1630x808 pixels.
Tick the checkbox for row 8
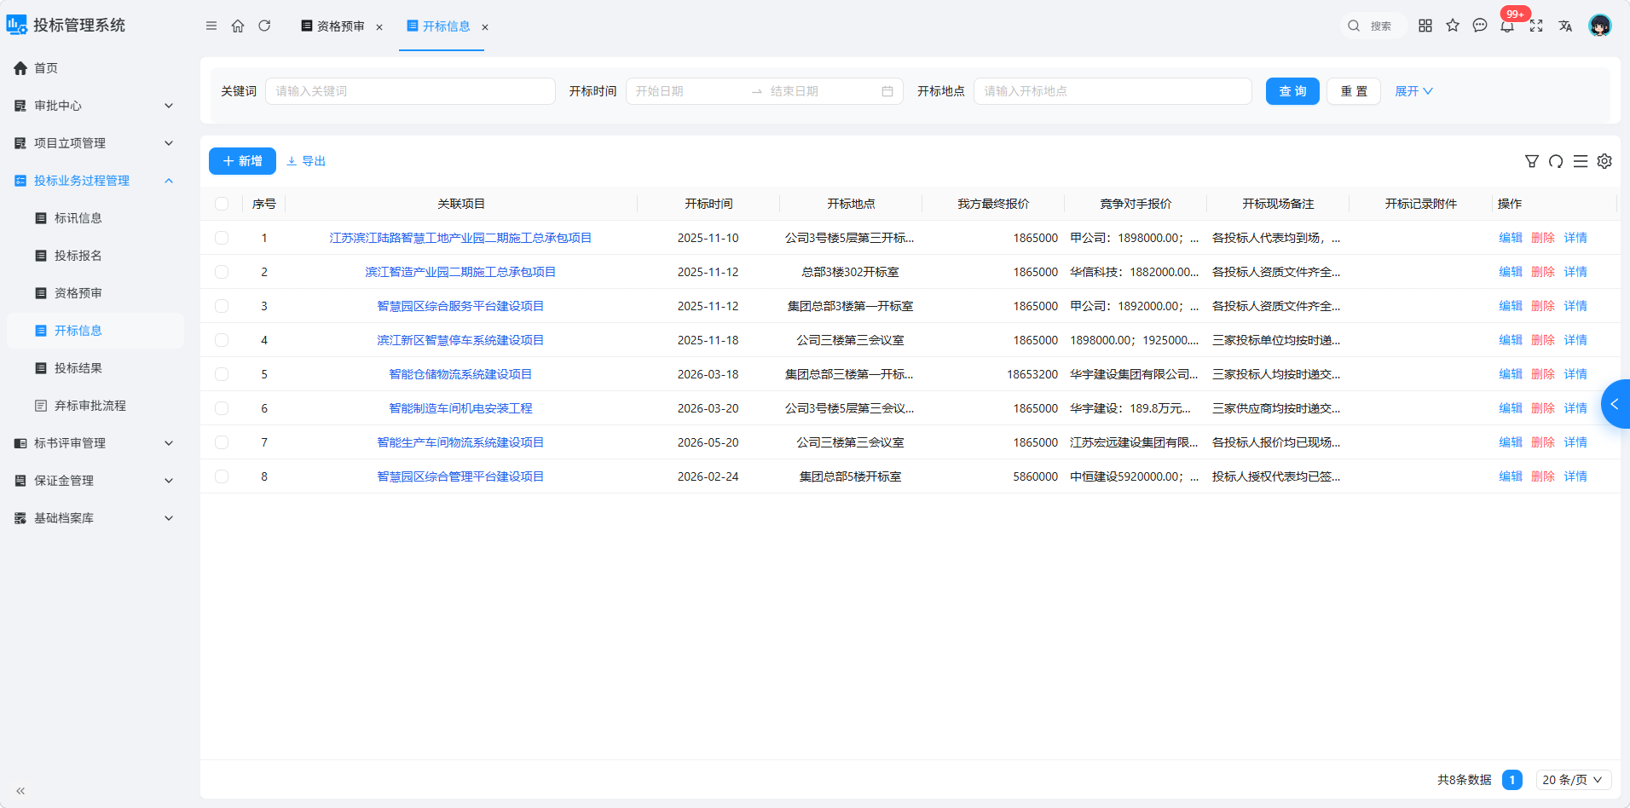coord(222,476)
